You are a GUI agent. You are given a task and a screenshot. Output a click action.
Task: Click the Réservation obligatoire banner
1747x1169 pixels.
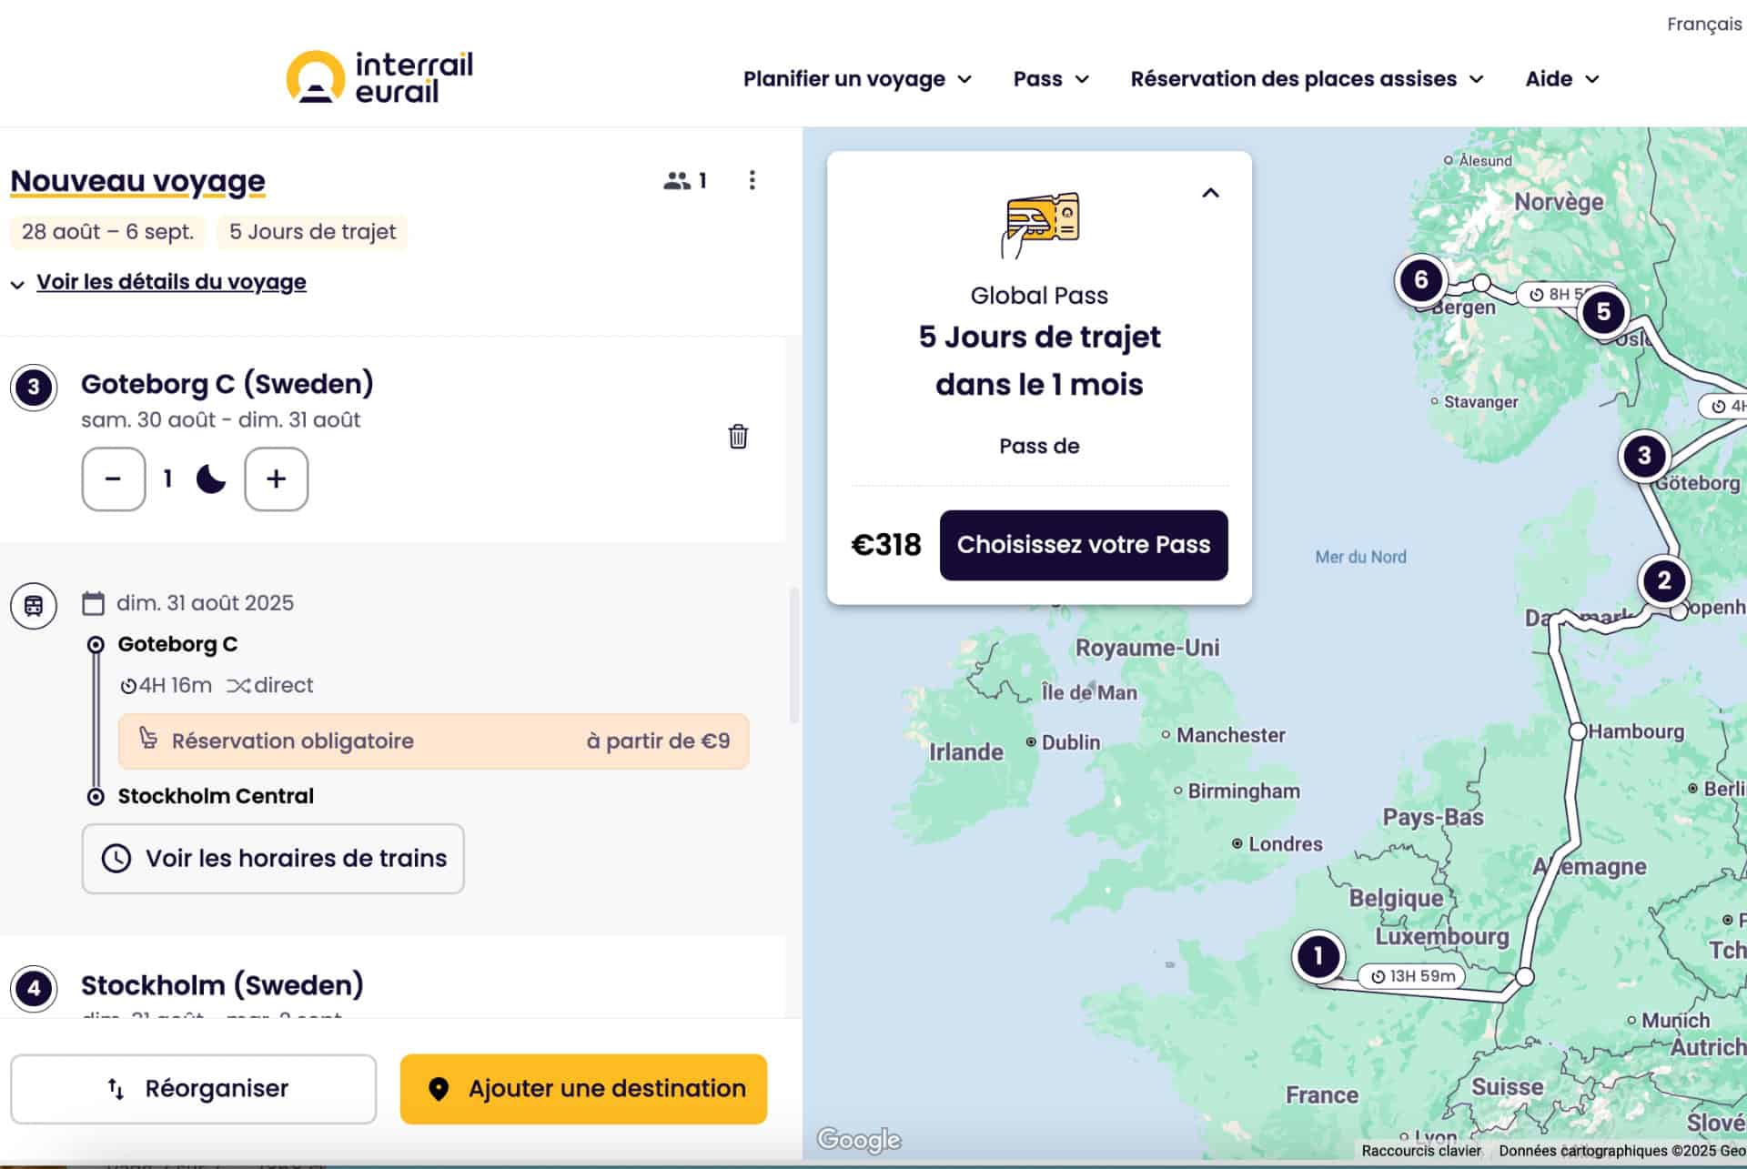click(x=433, y=741)
